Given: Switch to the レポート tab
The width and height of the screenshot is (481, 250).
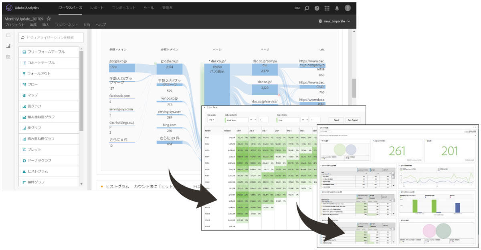Looking at the screenshot, I should pos(97,8).
